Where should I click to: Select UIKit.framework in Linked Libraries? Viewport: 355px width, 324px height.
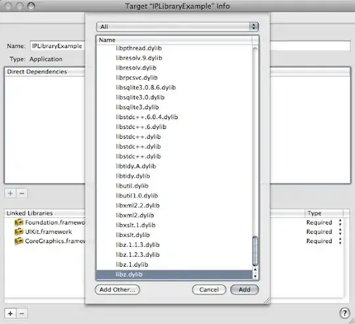pos(49,232)
